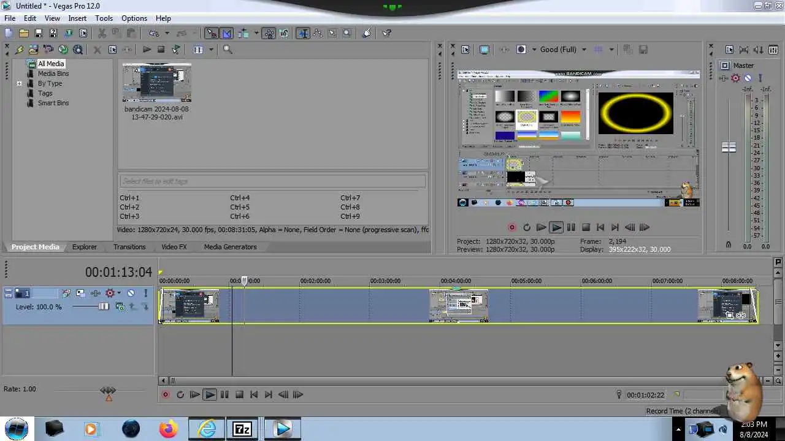Screen dimensions: 785x441
Task: Open the Insert menu
Action: click(77, 18)
